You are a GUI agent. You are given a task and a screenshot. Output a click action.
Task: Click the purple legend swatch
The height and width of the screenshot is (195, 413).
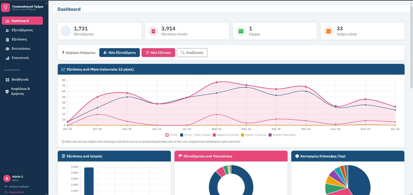tap(270, 135)
